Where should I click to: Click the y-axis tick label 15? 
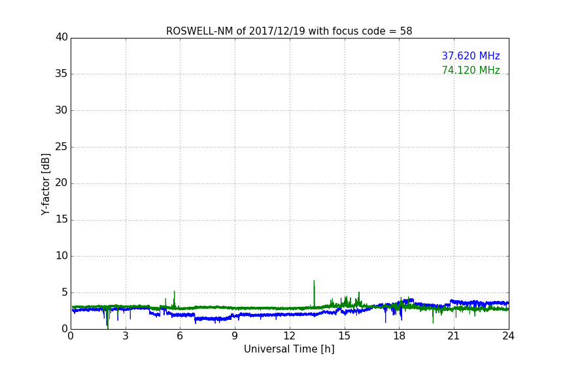click(x=61, y=219)
